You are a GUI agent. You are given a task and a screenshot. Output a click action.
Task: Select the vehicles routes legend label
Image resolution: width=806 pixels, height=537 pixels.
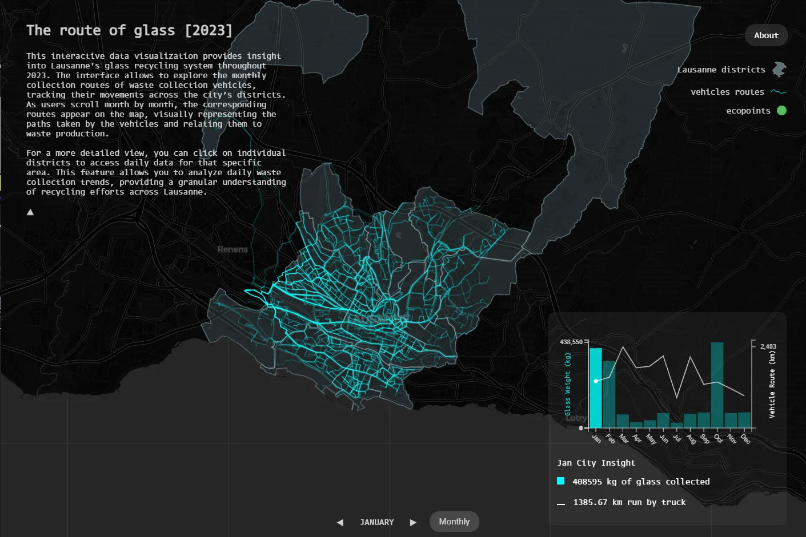click(x=727, y=92)
